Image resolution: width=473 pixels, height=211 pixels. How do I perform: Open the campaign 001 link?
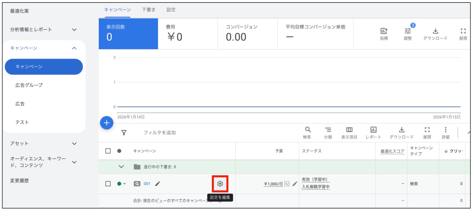(x=147, y=184)
